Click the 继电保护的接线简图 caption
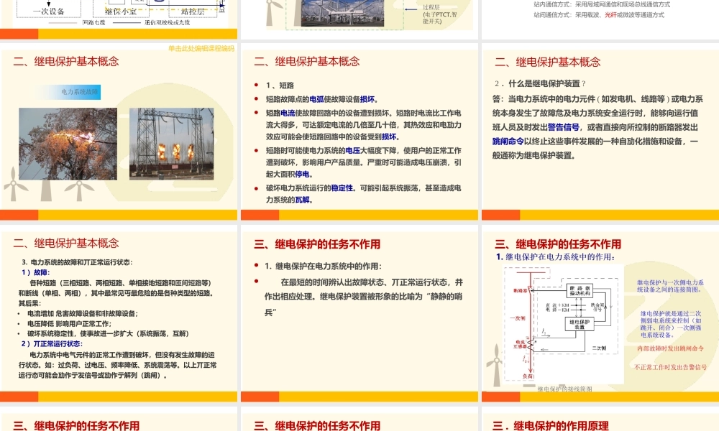 click(565, 389)
